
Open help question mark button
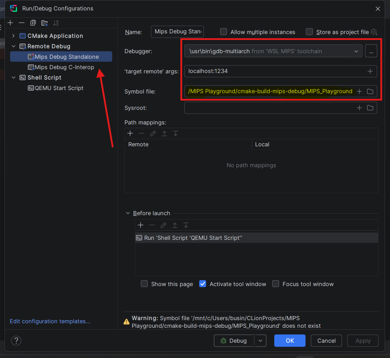pyautogui.click(x=16, y=341)
